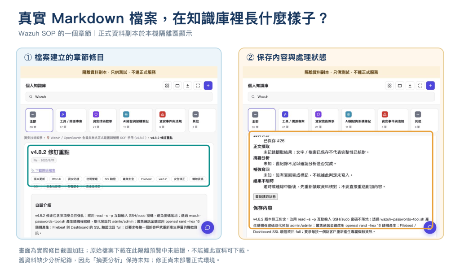This screenshot has width=460, height=278.
Task: Click the 重新讀取狀態 button
Action: click(265, 197)
